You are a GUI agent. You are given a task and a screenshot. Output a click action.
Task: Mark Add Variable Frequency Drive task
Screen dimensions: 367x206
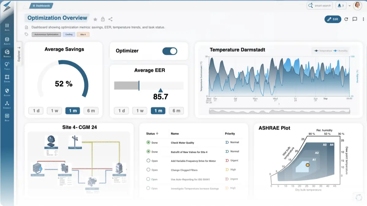tap(148, 161)
